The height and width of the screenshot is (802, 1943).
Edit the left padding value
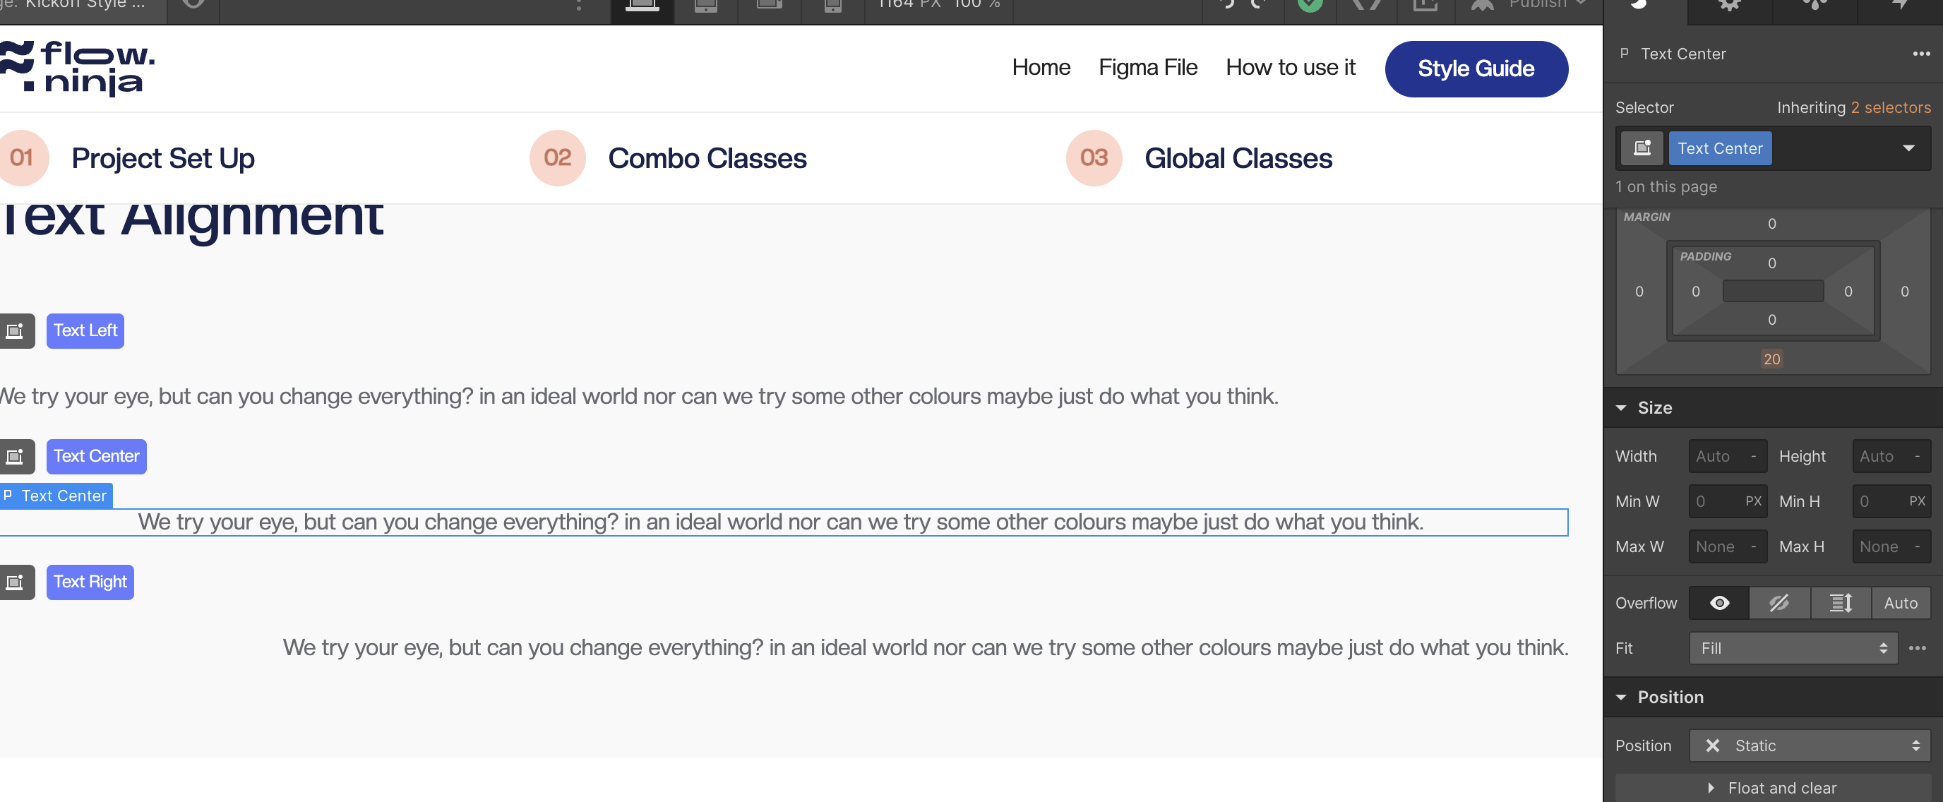(x=1696, y=292)
